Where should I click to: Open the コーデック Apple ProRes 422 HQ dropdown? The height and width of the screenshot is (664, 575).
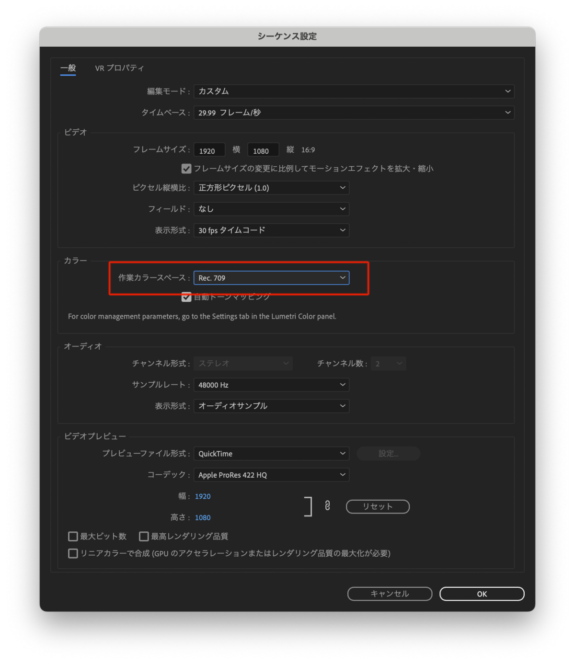(271, 475)
